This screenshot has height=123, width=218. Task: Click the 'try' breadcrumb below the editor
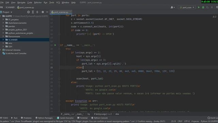pyautogui.click(x=89, y=114)
